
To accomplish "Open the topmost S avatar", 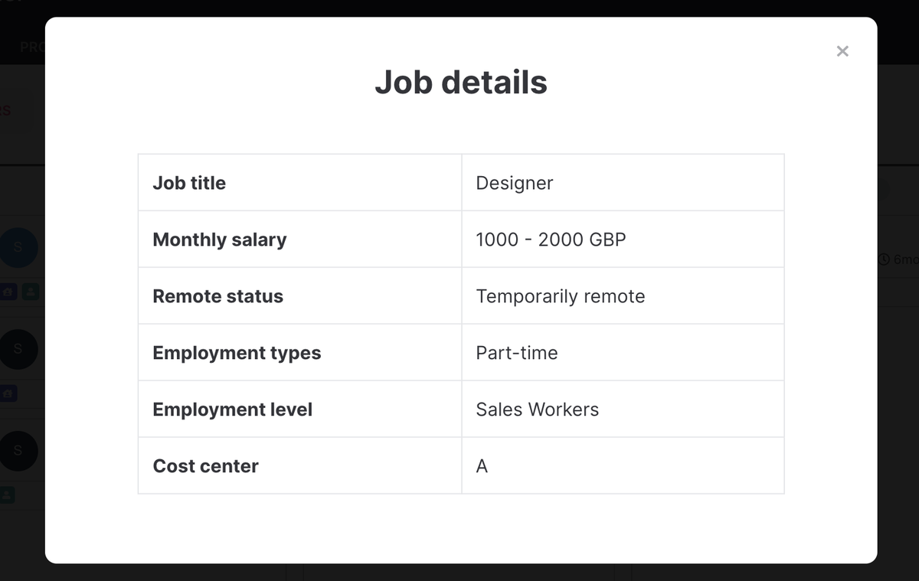I will pos(18,247).
